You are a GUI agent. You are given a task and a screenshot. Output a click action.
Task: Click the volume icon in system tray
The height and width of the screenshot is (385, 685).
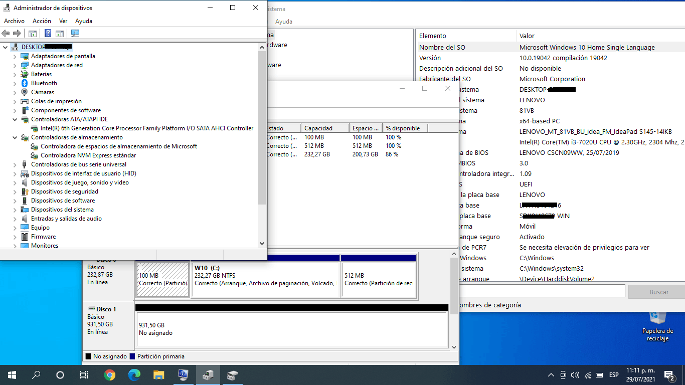(575, 374)
